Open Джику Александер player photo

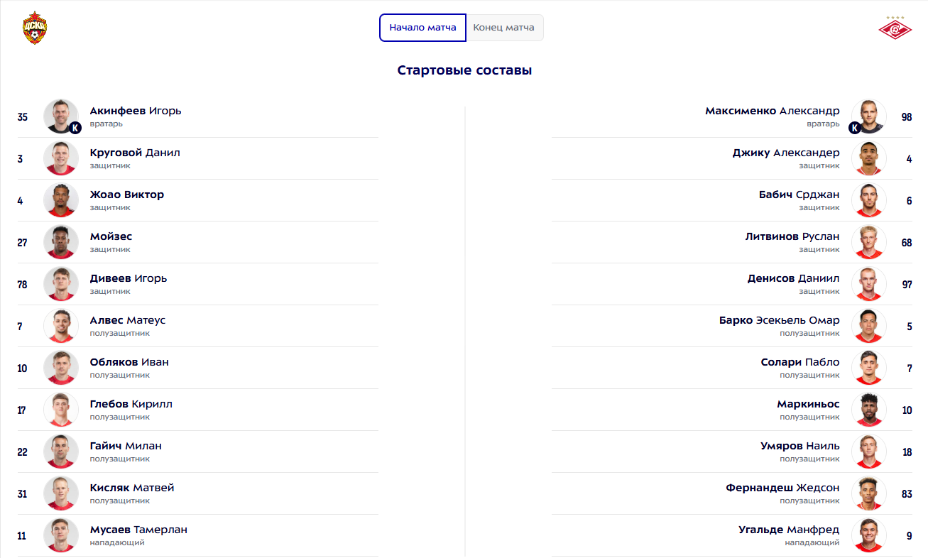(868, 158)
